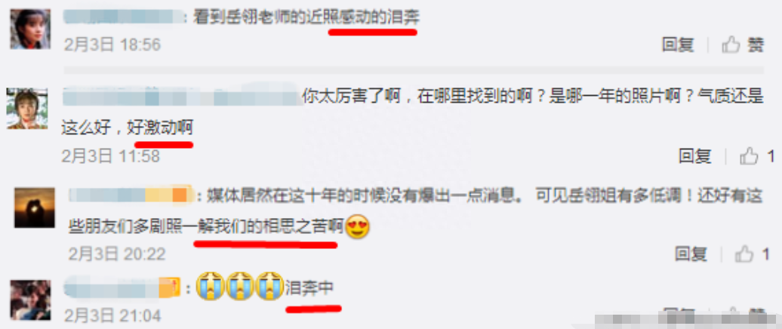Open fourth commenter's avatar
782x329 pixels.
(x=30, y=300)
